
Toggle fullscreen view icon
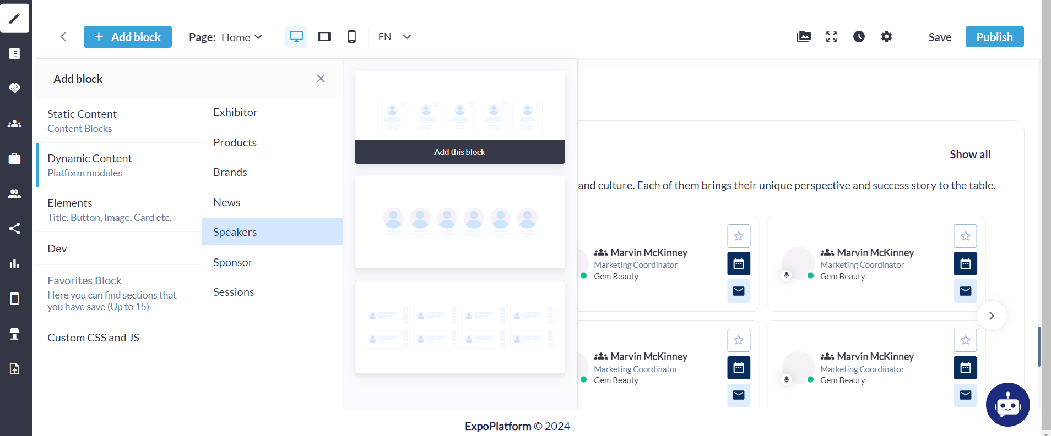click(832, 37)
